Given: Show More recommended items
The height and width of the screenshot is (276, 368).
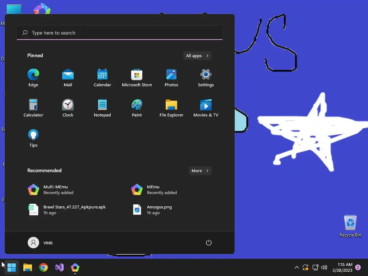Looking at the screenshot, I should pyautogui.click(x=200, y=171).
